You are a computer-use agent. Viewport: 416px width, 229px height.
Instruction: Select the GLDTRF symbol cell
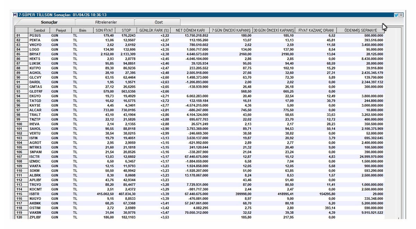[x=39, y=92]
